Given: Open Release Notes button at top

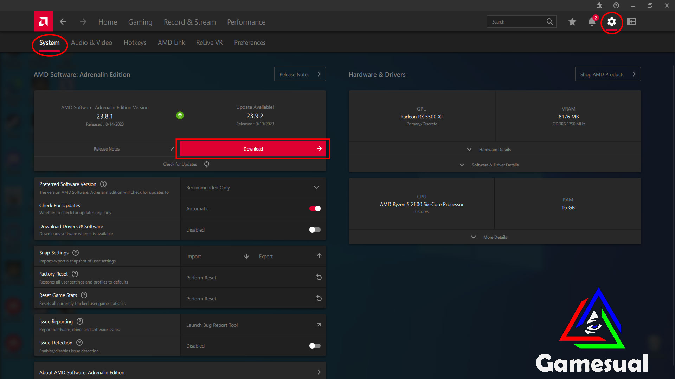Looking at the screenshot, I should pyautogui.click(x=300, y=74).
